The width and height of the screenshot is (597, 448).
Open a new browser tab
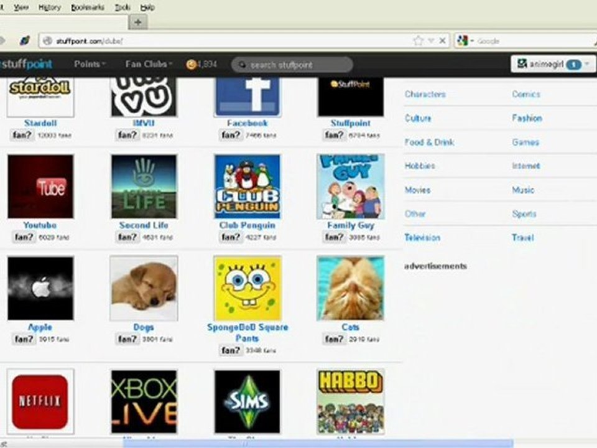pos(138,22)
